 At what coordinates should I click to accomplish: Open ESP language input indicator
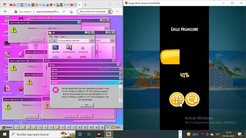point(218,134)
